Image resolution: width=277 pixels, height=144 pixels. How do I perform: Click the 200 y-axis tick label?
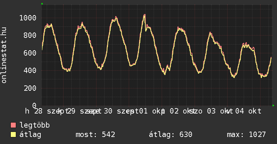click(30, 88)
